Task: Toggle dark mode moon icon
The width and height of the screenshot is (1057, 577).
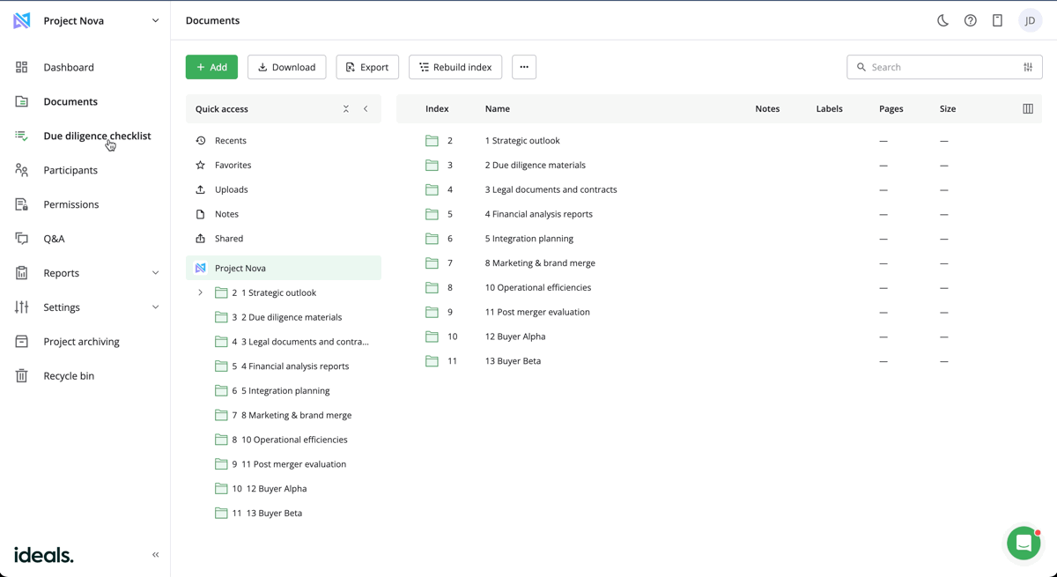Action: pos(942,20)
